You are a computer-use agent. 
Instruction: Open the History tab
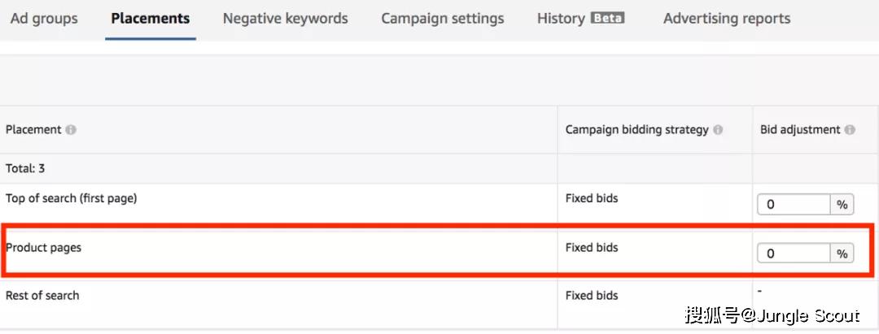point(561,18)
